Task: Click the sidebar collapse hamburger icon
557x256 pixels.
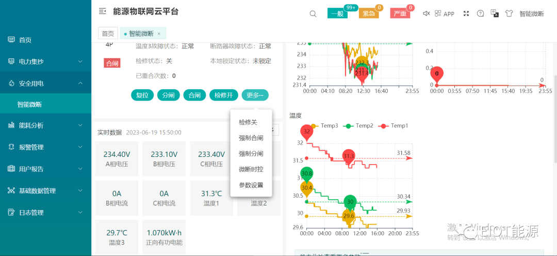Action: pos(103,11)
